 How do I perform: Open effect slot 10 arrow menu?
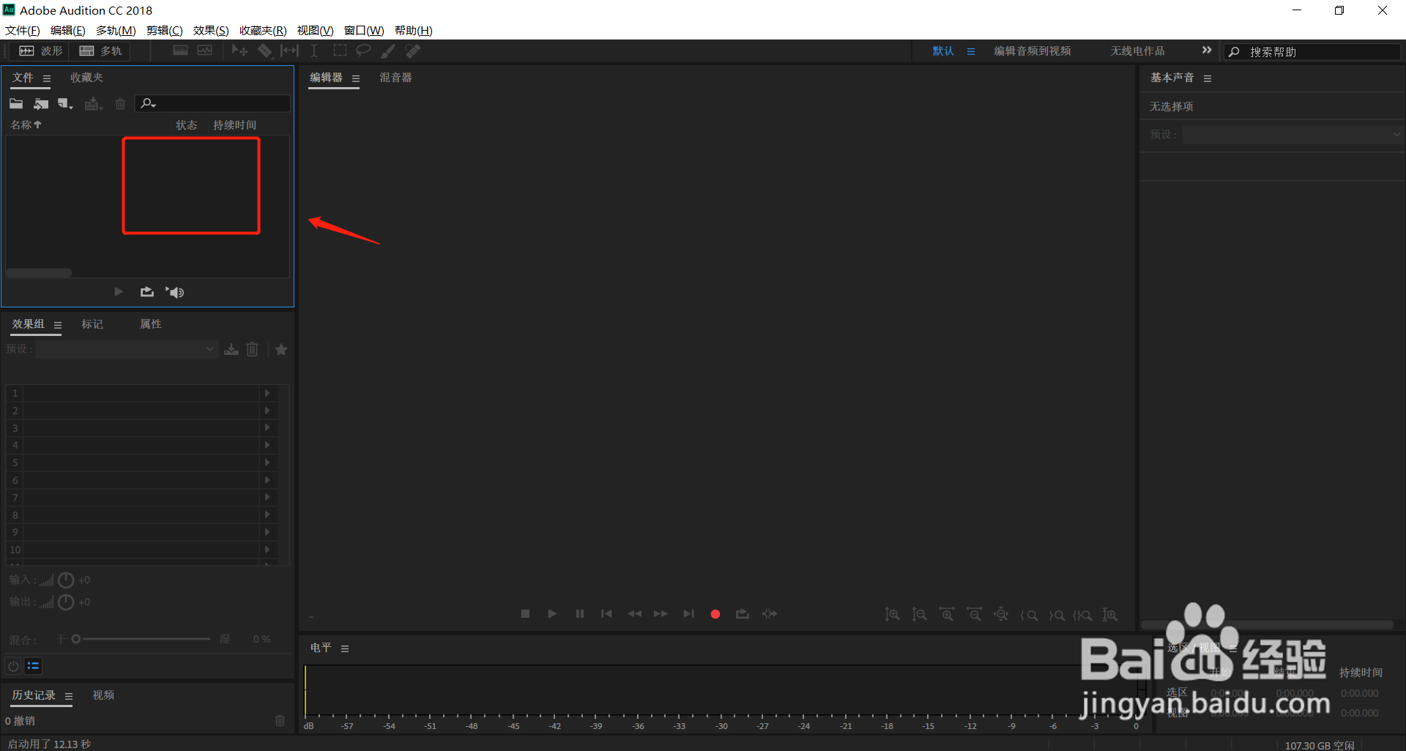pos(267,550)
